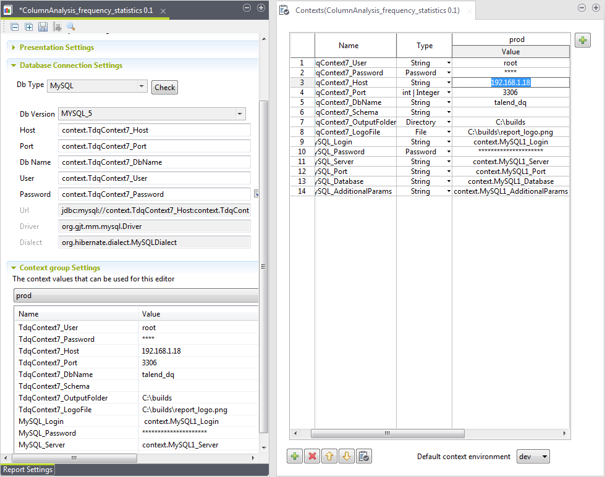
Task: Save the analysis with the save icon
Action: coord(43,28)
